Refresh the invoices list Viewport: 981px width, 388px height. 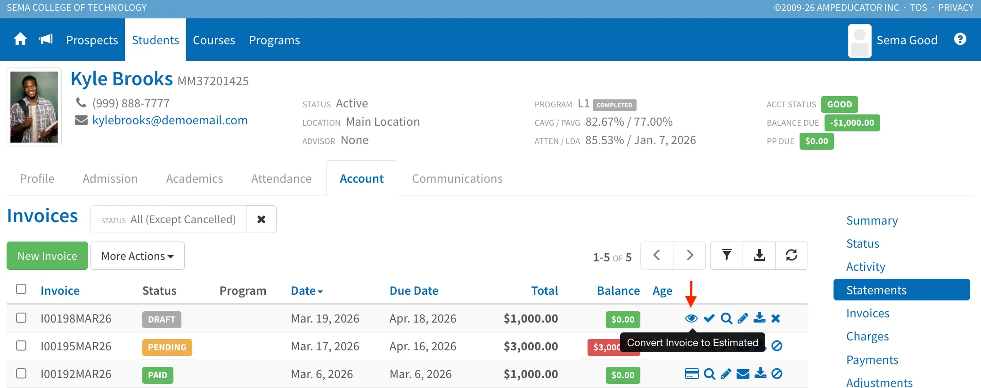click(792, 255)
